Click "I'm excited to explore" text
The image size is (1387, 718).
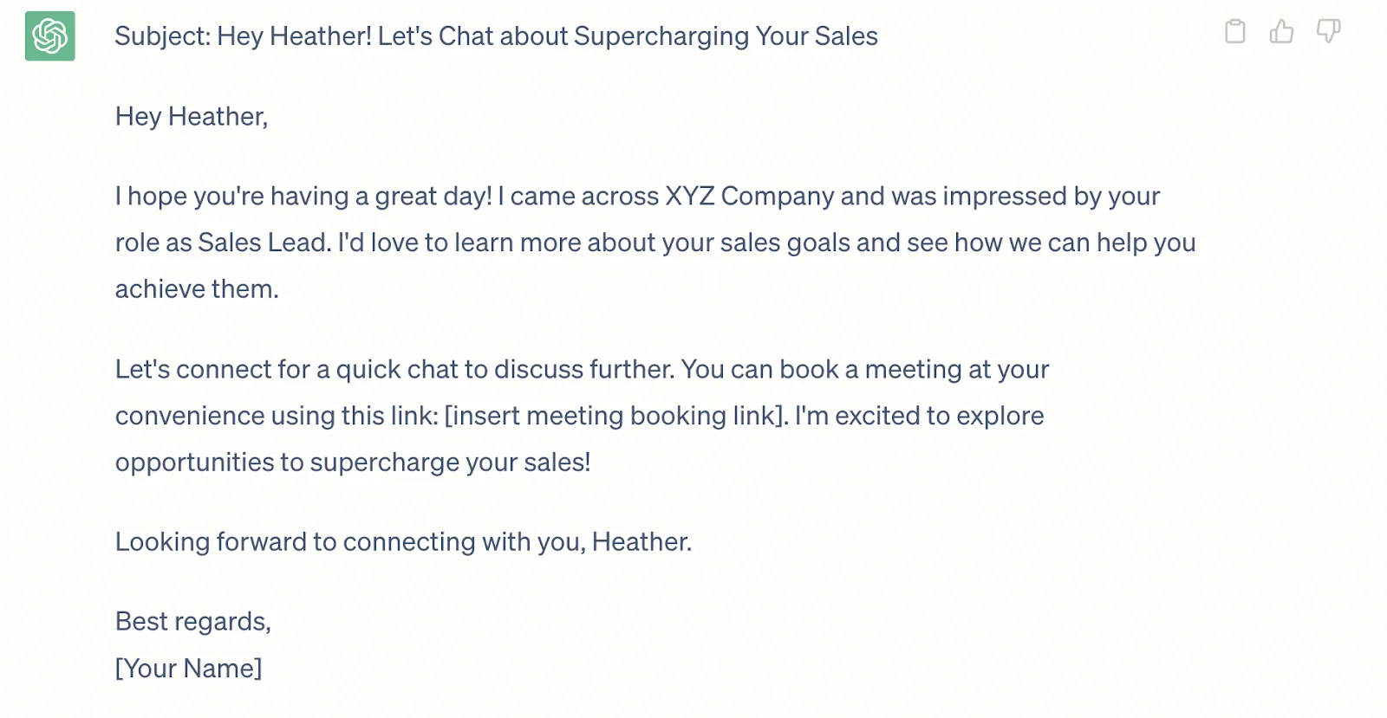coord(919,417)
